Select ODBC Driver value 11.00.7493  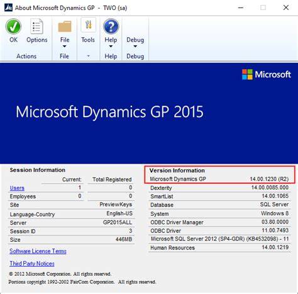(x=275, y=230)
